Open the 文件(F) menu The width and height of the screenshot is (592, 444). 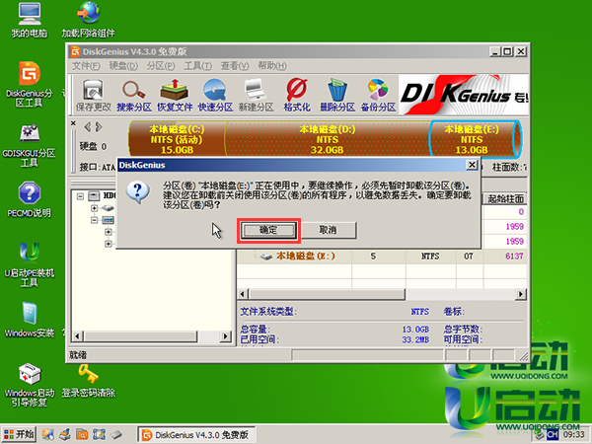point(86,66)
